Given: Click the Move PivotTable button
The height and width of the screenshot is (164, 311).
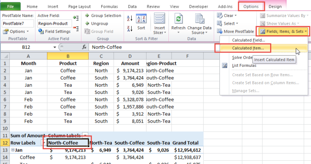Looking at the screenshot, I should [235, 31].
